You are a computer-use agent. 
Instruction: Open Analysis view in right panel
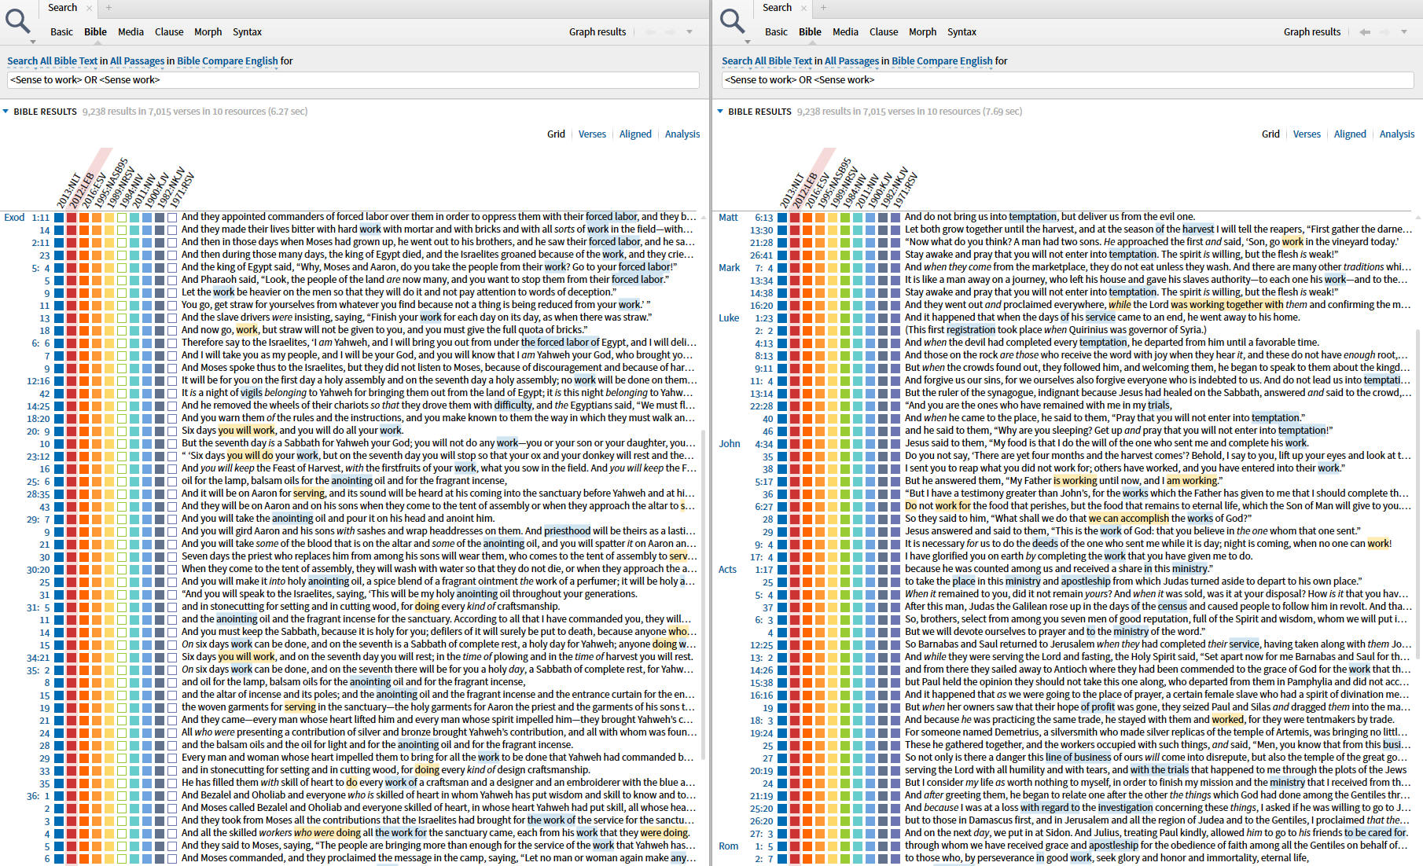point(1397,134)
